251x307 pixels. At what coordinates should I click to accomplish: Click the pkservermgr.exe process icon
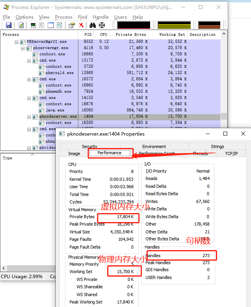29,48
